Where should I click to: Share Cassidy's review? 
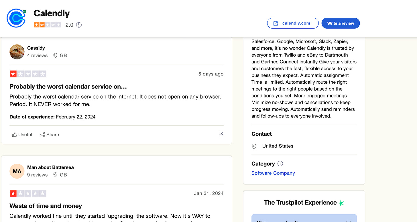(50, 135)
